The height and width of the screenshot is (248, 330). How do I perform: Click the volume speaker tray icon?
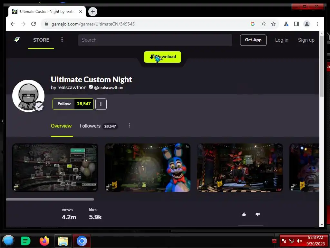pyautogui.click(x=299, y=241)
